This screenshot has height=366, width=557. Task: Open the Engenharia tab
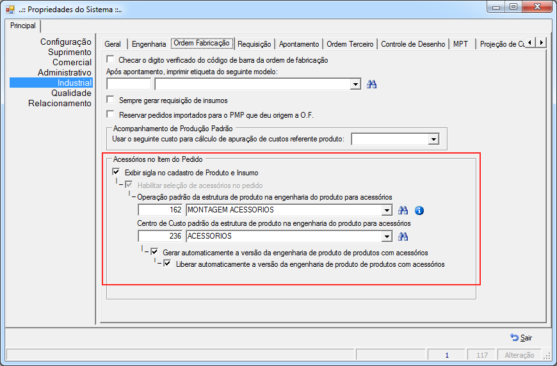tap(149, 44)
